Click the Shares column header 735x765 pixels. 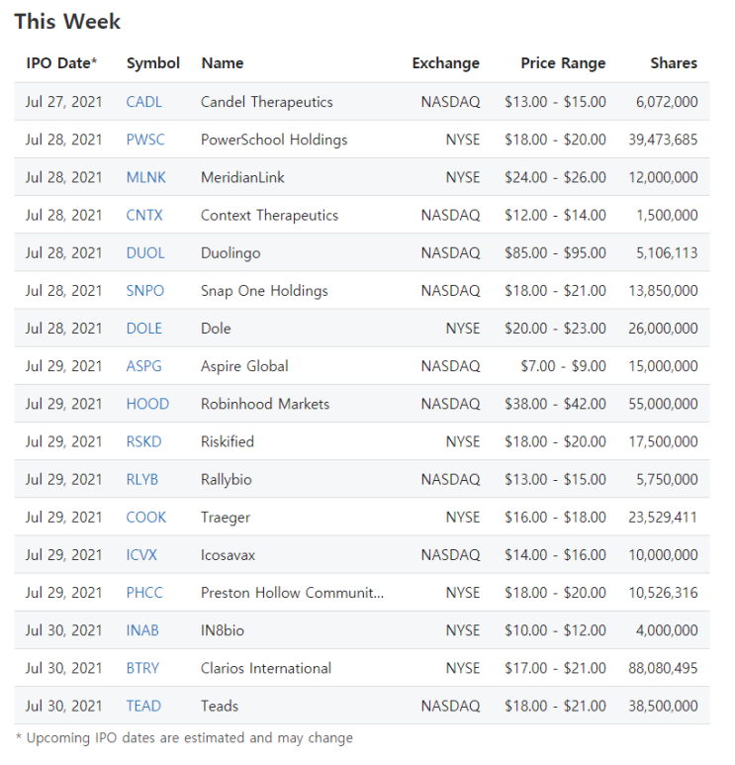point(674,63)
